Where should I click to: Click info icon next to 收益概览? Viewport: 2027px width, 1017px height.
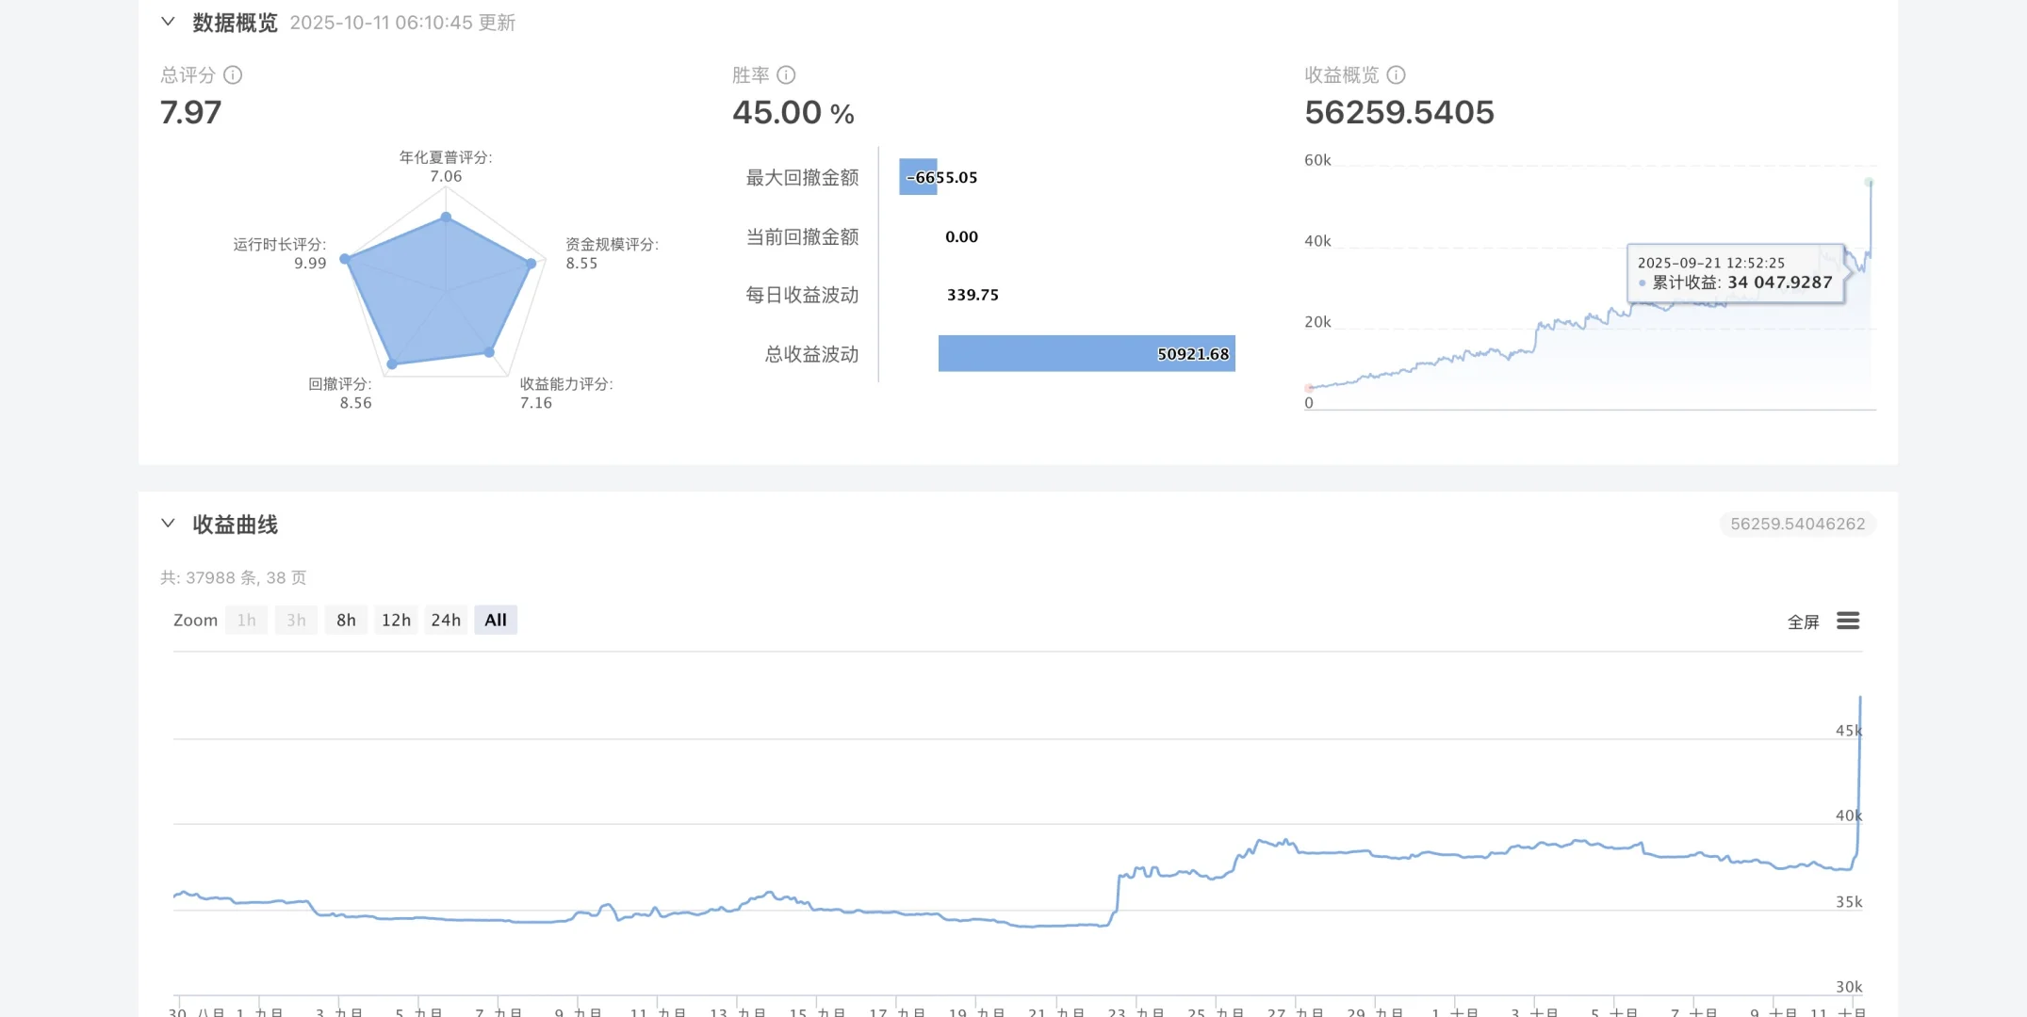click(x=1396, y=74)
